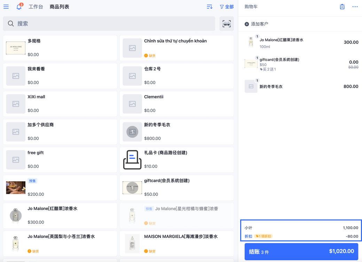Open the 全部 filter

(227, 7)
